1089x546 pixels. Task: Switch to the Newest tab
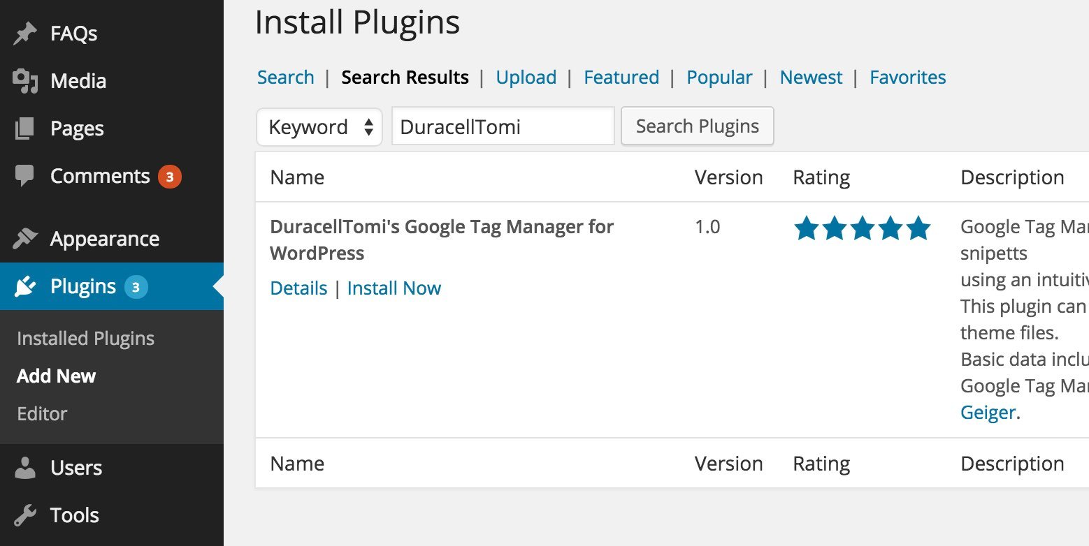pos(811,77)
